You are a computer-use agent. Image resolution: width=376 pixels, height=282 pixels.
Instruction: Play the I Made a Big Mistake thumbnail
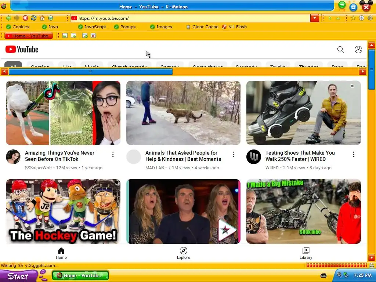(x=304, y=211)
